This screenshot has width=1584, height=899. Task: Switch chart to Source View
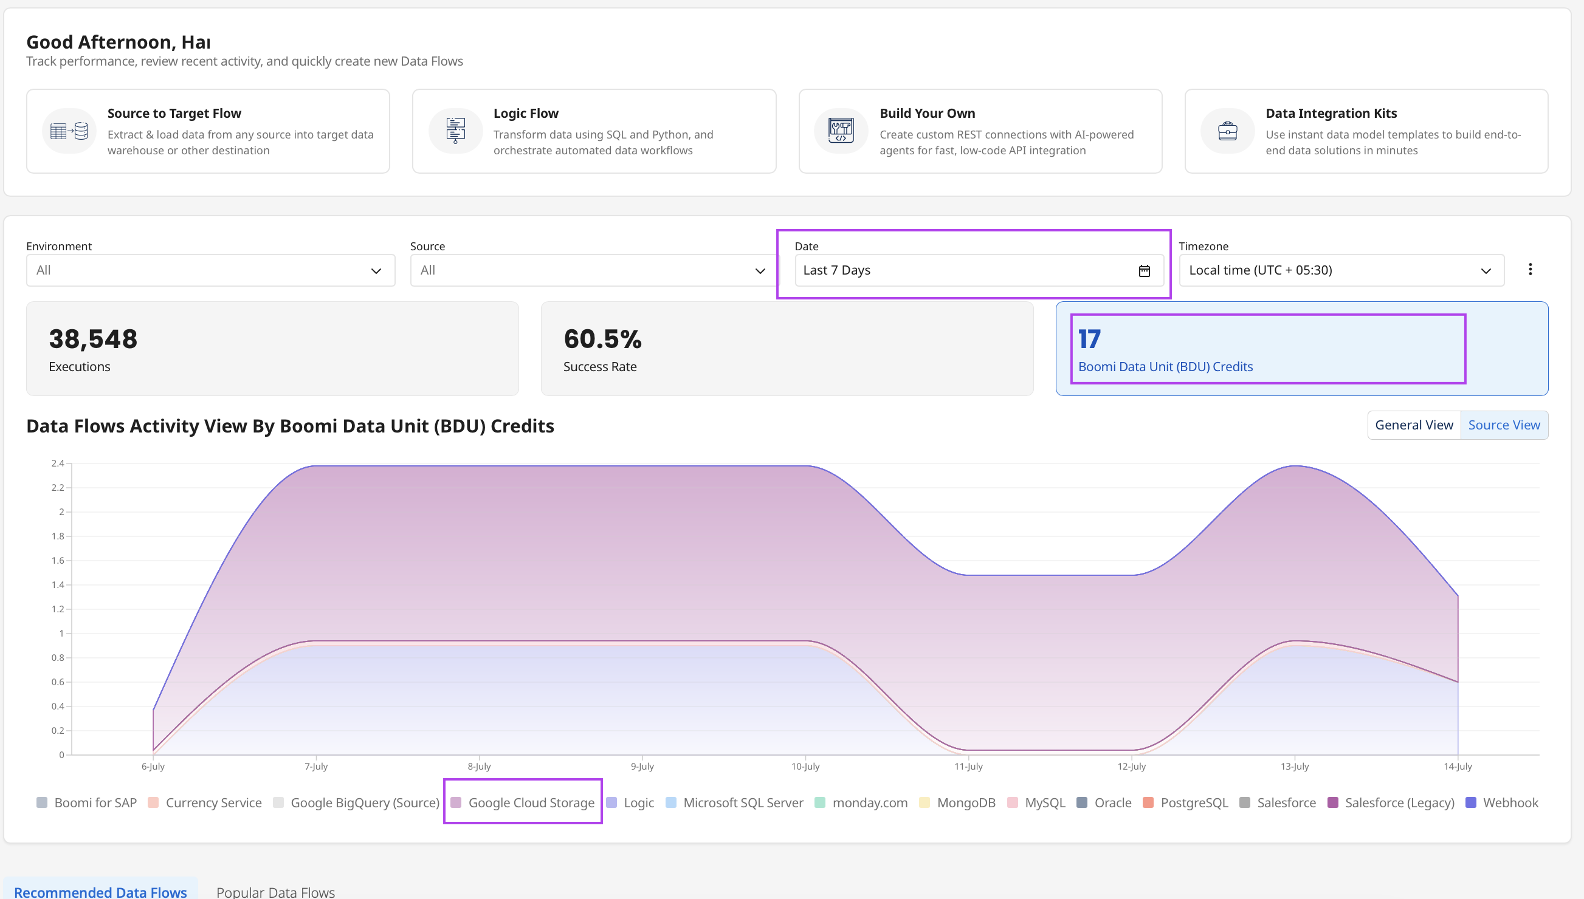coord(1504,425)
